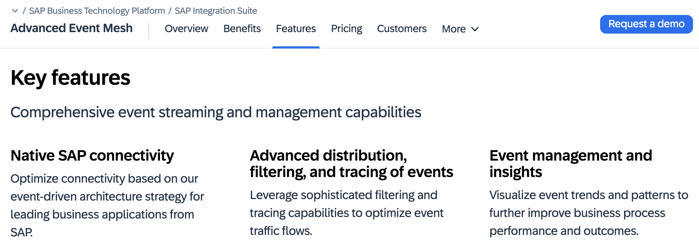Image resolution: width=699 pixels, height=245 pixels.
Task: Open the Pricing tab
Action: pos(347,29)
